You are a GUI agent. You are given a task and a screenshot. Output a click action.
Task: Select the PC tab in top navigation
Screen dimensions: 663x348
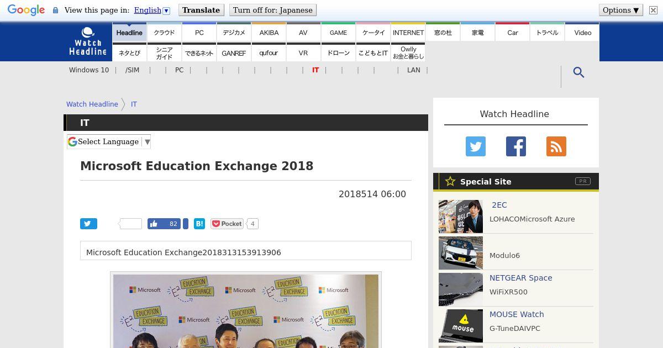pos(199,33)
